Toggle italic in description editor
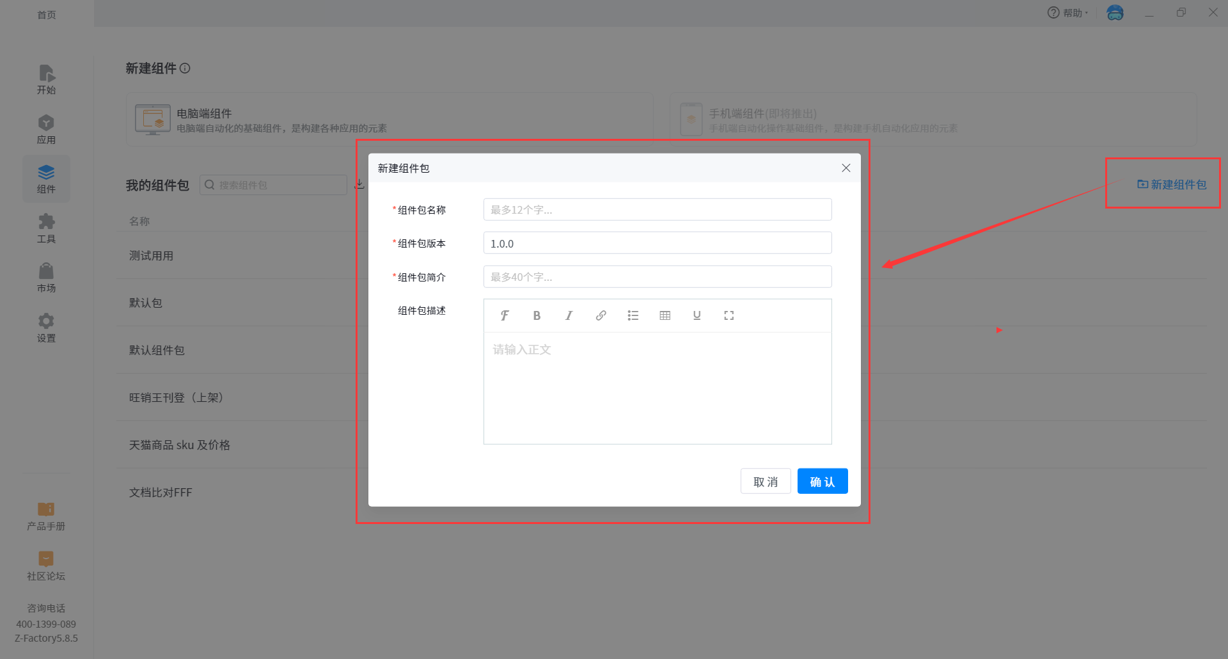The width and height of the screenshot is (1228, 659). [569, 315]
